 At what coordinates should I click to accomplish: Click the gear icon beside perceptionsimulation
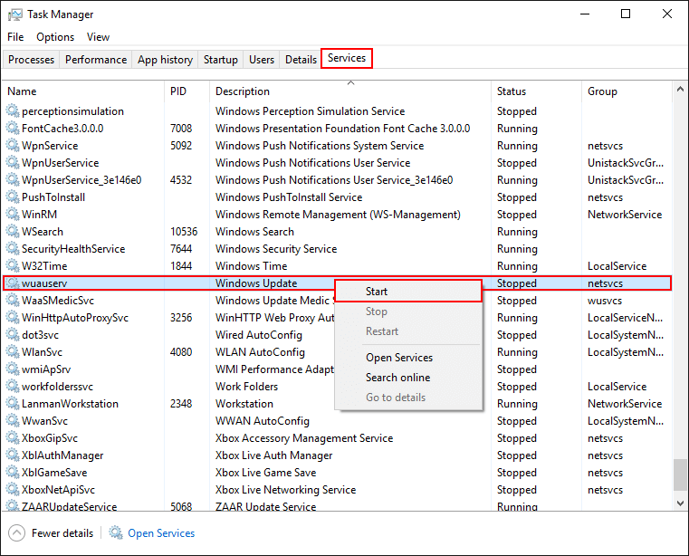coord(13,110)
